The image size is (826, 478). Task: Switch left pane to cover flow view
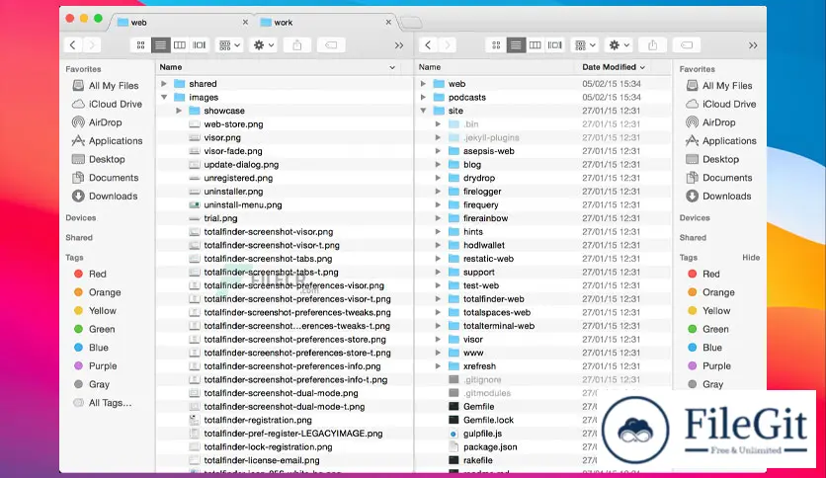[200, 45]
